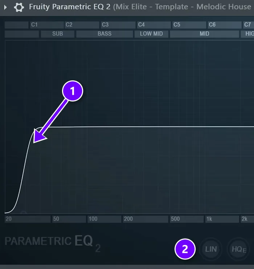Click the C3 note marker
254x269 pixels.
[x=118, y=25]
